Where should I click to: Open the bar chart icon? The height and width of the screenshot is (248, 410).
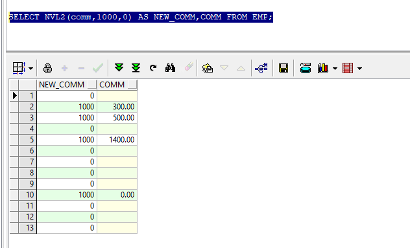[x=323, y=68]
